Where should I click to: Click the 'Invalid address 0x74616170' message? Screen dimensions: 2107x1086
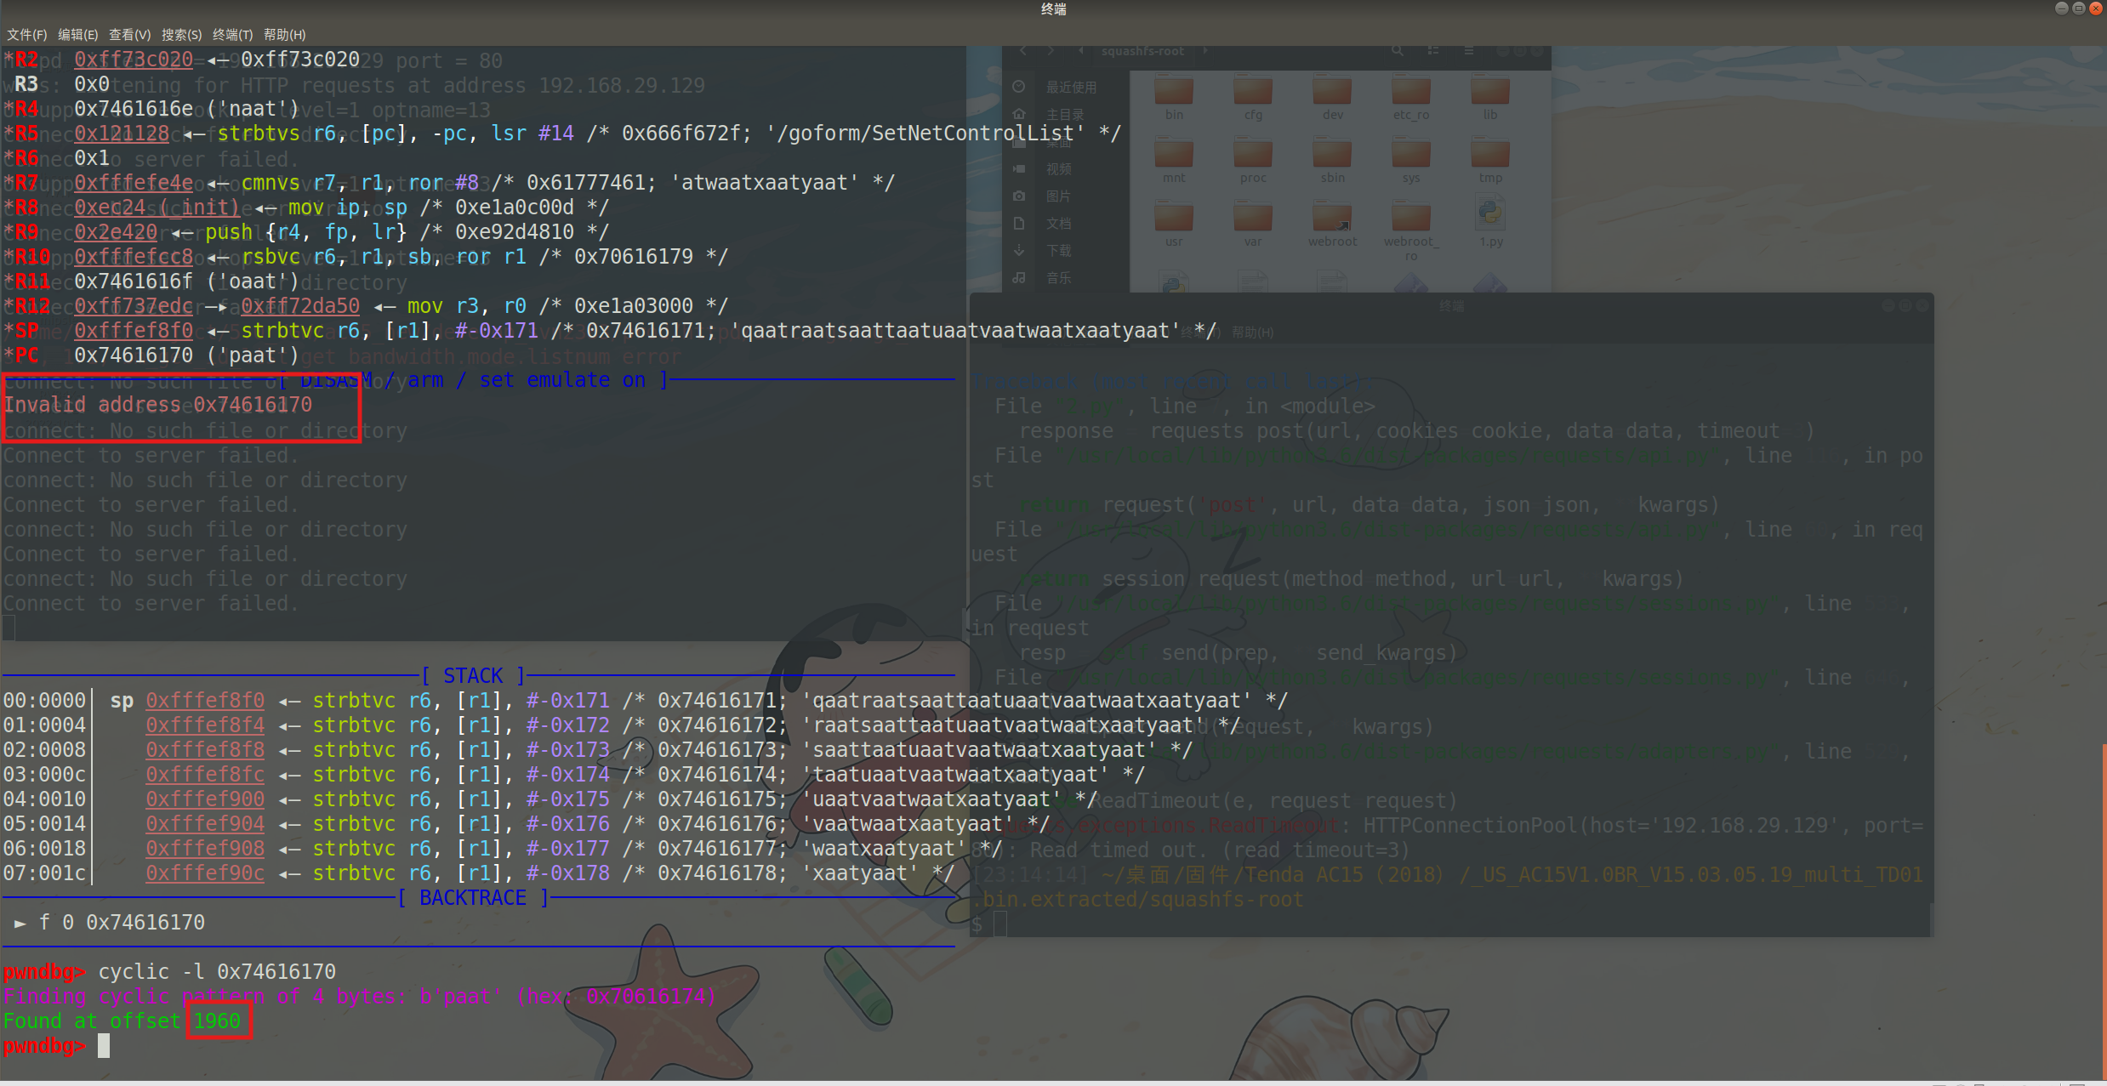(x=158, y=405)
